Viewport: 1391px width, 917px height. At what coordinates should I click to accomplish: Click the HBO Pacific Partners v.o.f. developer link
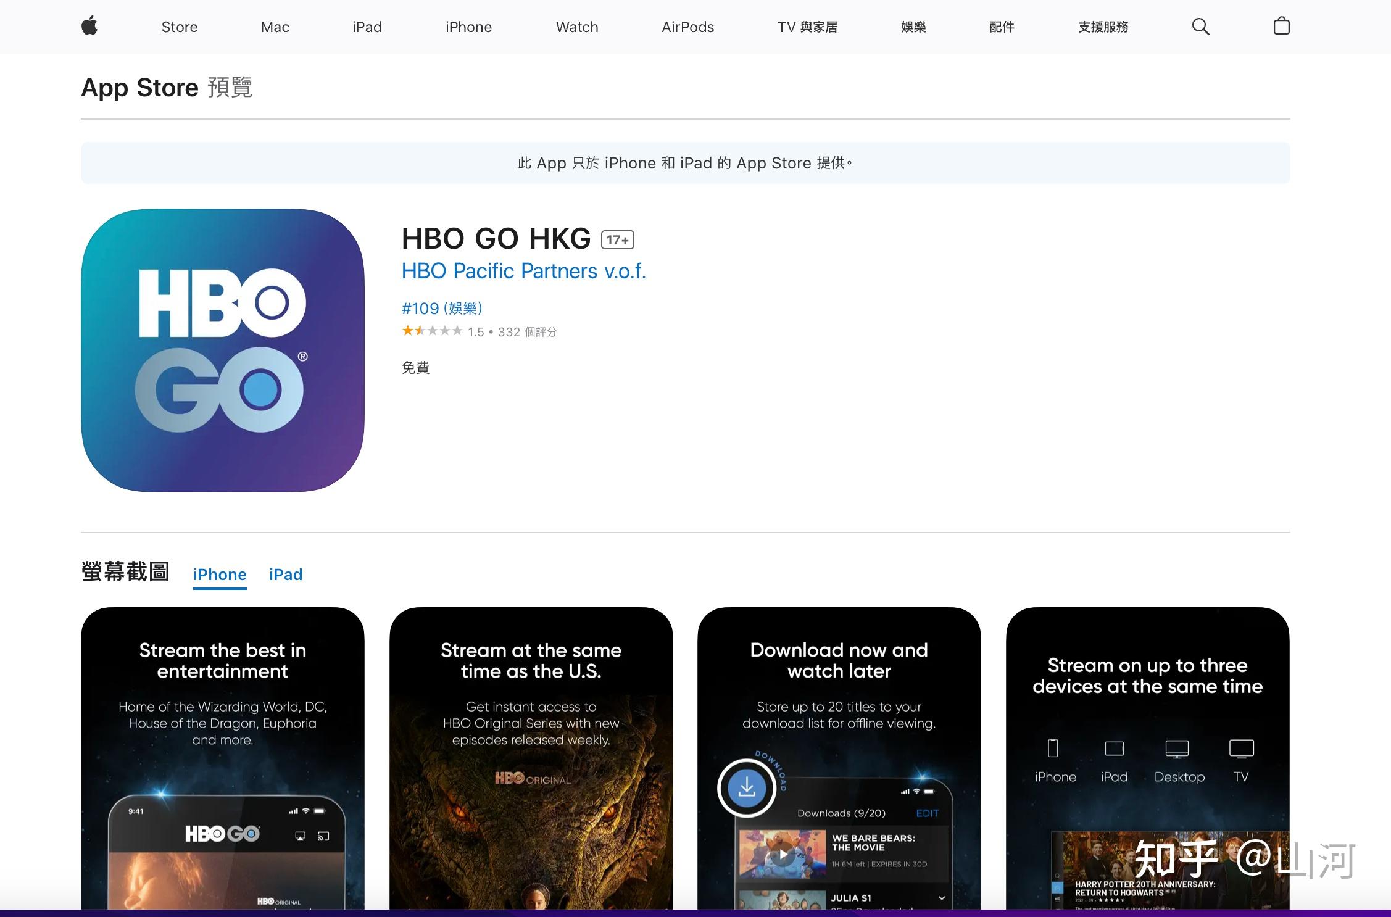[x=523, y=270]
